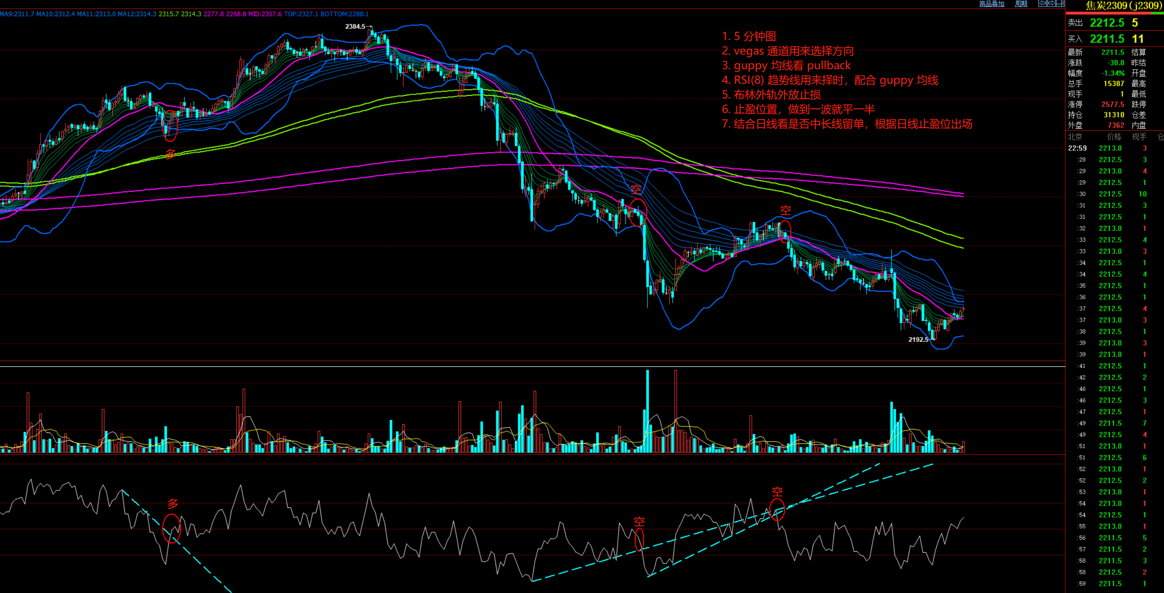
Task: Select the MID:2307.6 Bollinger indicator label
Action: point(265,14)
